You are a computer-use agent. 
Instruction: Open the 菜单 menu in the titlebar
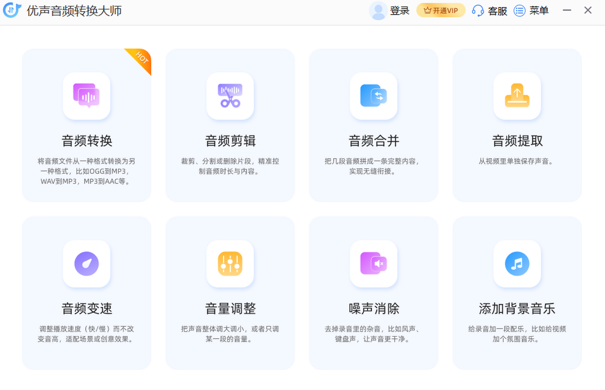click(x=532, y=11)
